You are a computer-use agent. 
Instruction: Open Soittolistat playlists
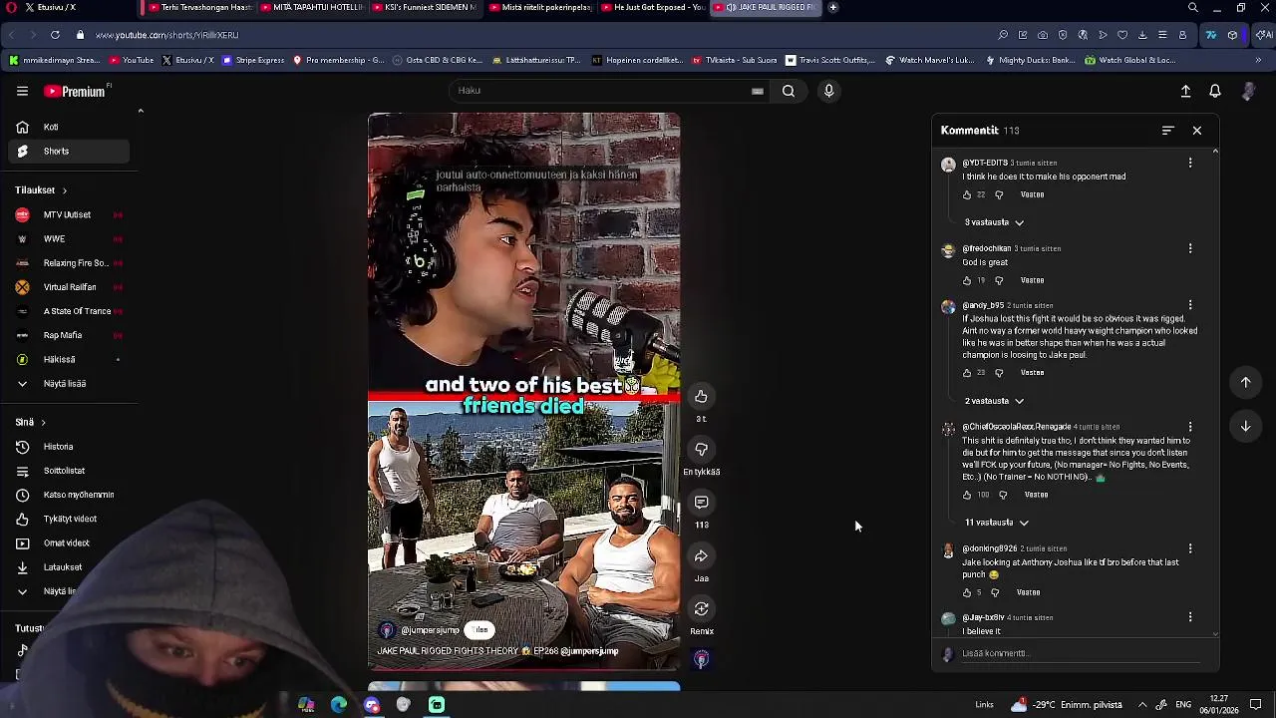tap(65, 471)
